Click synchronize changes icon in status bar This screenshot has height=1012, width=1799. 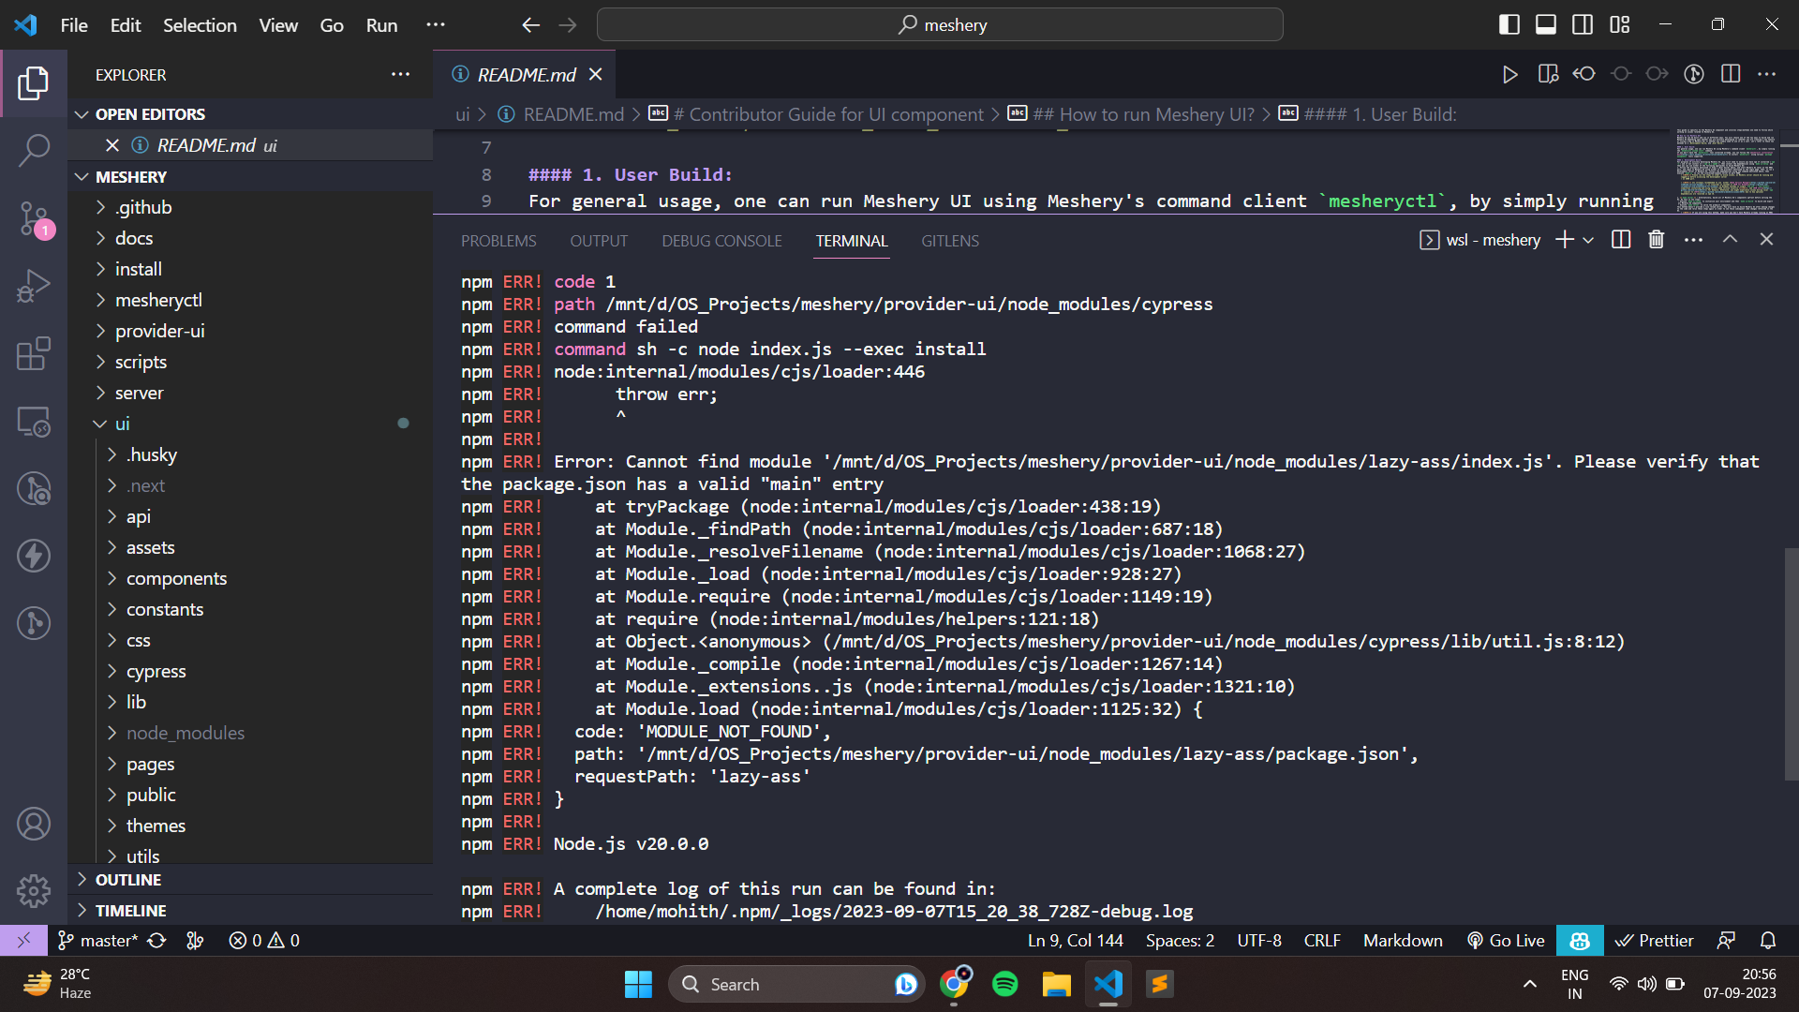point(156,940)
